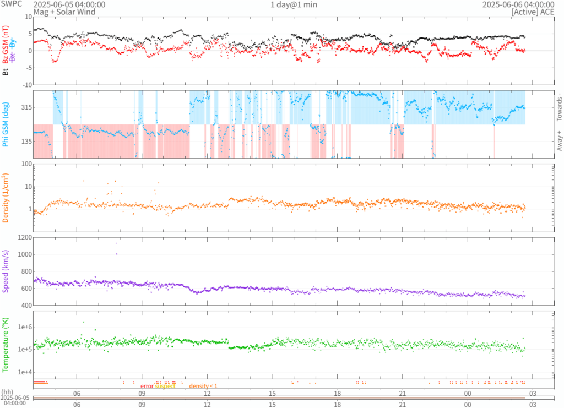Click the bottom timeline range bar
The image size is (564, 408).
tap(279, 398)
